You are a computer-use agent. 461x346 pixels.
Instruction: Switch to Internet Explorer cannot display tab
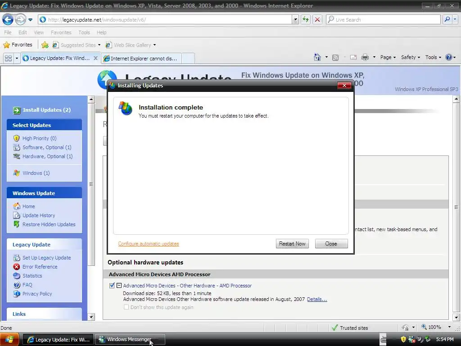click(141, 58)
